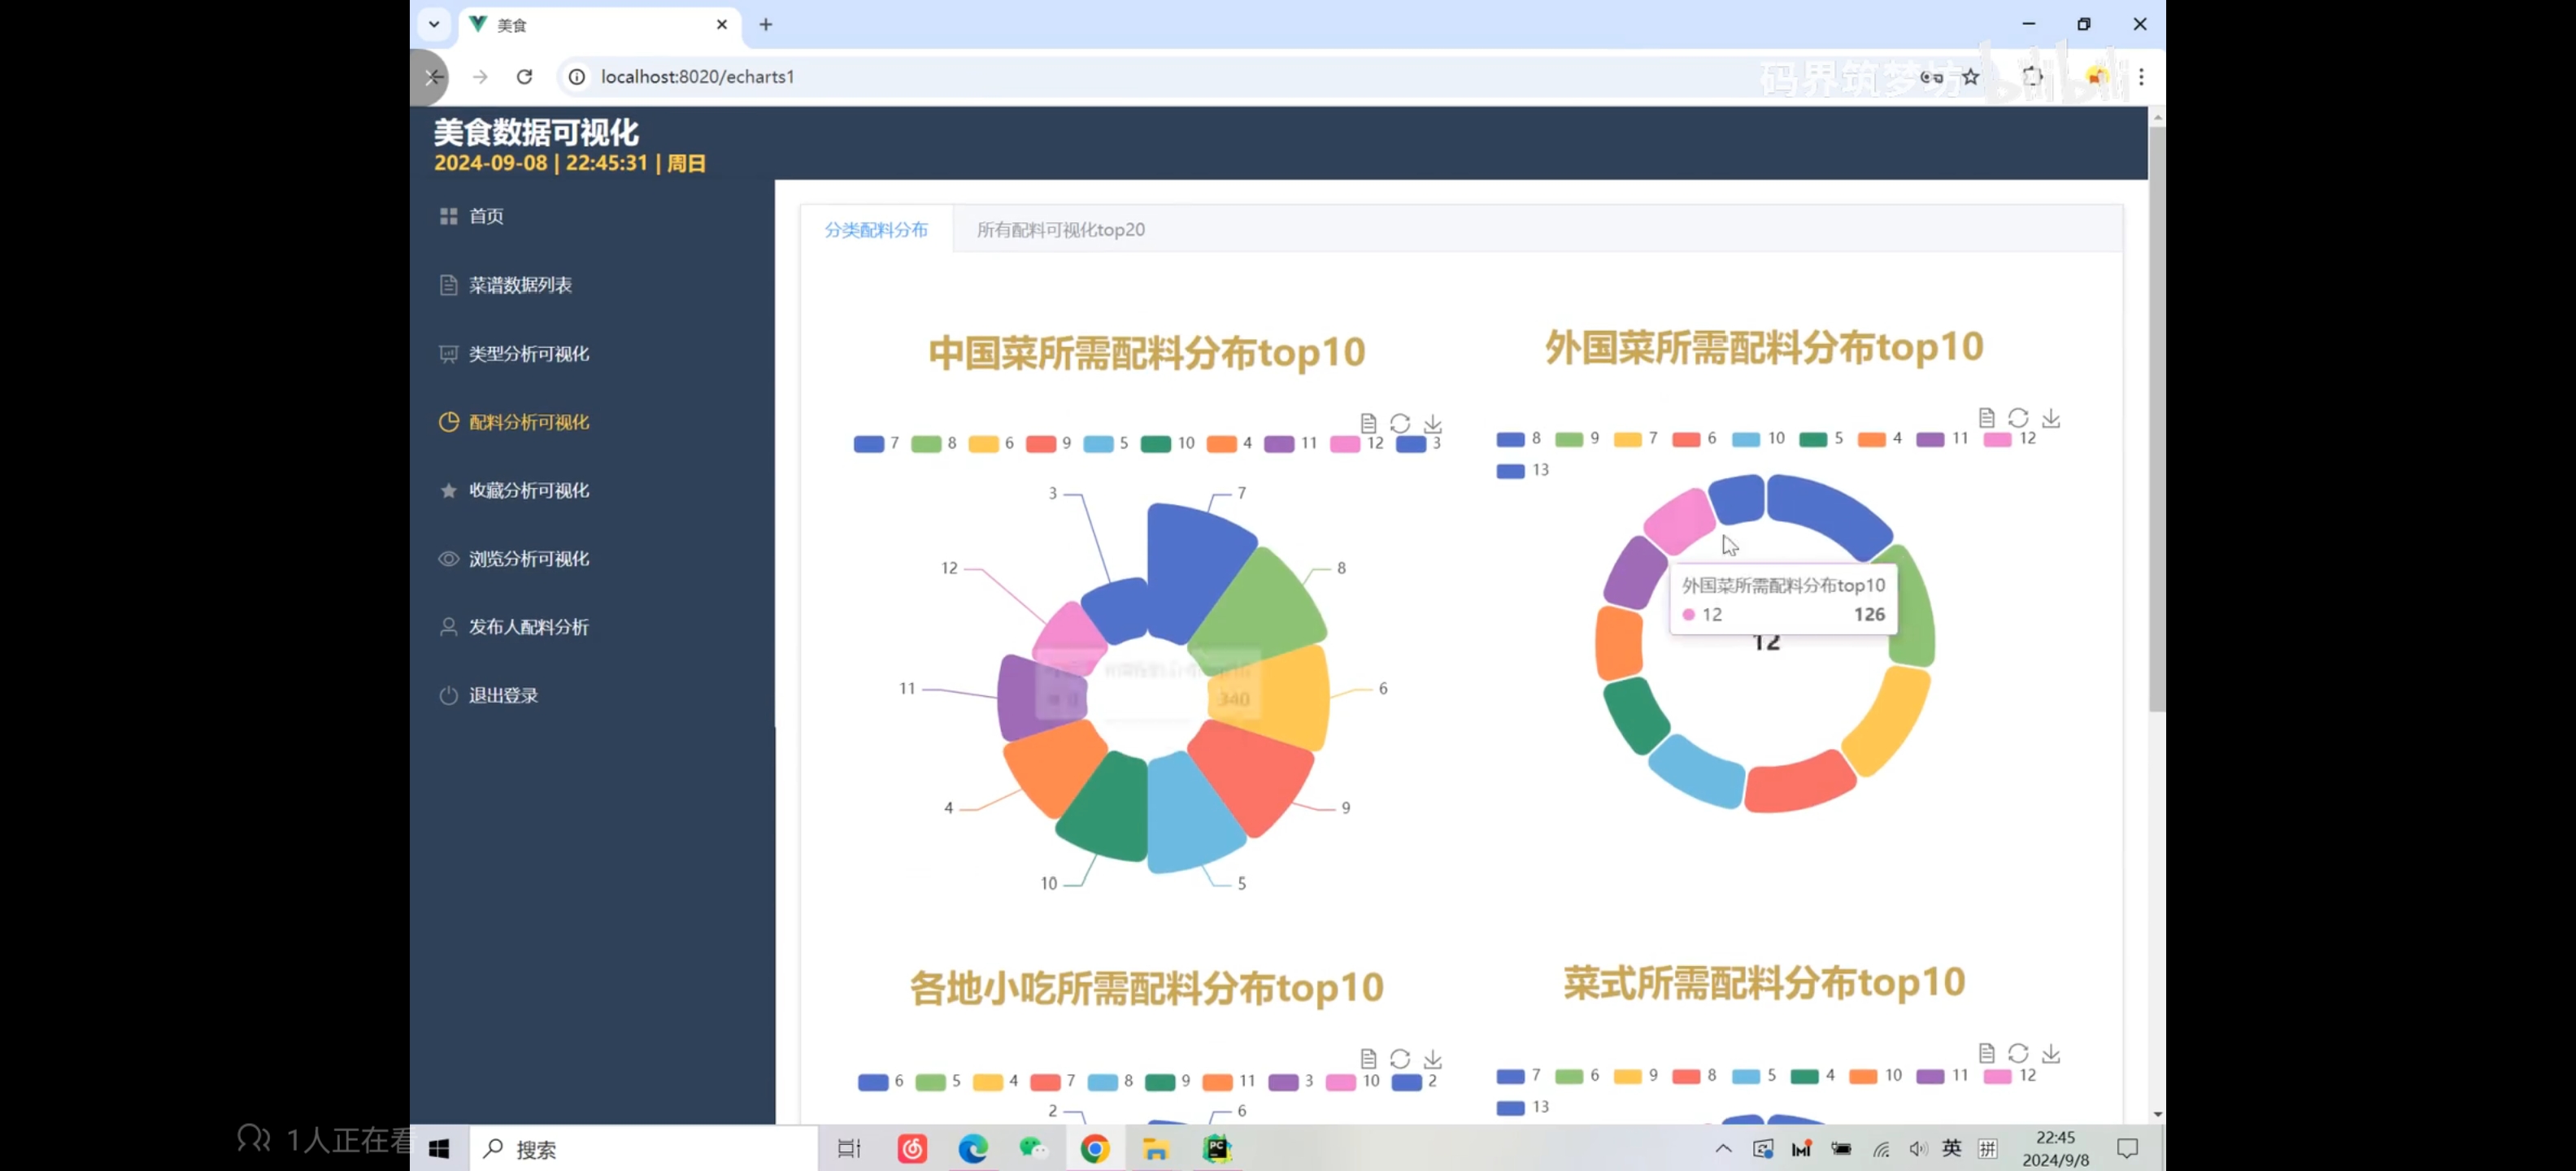Toggle legend item 13 in 菜式 chart
The width and height of the screenshot is (2576, 1171).
click(x=1523, y=1107)
